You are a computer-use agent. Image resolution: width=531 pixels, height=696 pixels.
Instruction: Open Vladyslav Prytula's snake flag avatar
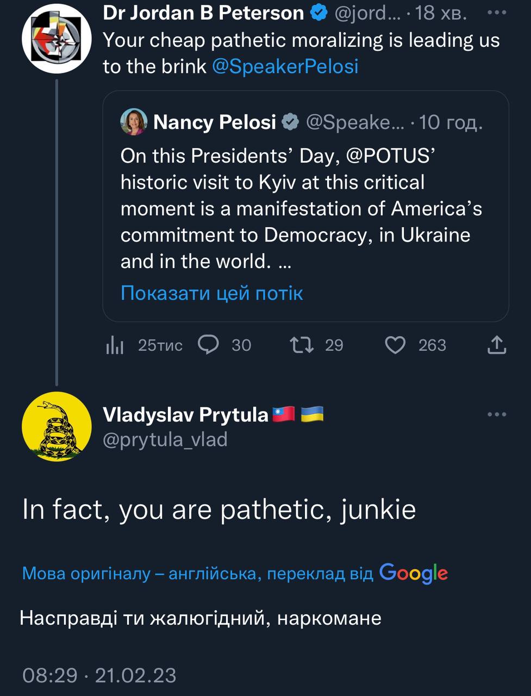[x=57, y=427]
